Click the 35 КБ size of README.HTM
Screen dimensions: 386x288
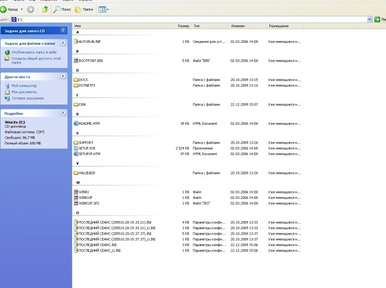[185, 124]
